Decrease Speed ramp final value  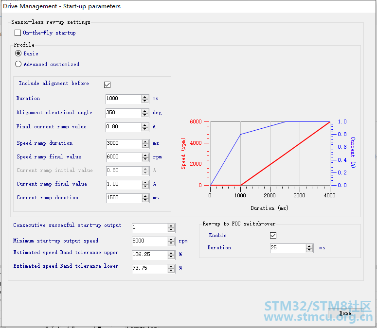pos(145,159)
